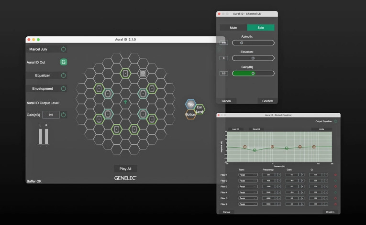
Task: Toggle Mute in the Channel LS window
Action: tap(233, 28)
